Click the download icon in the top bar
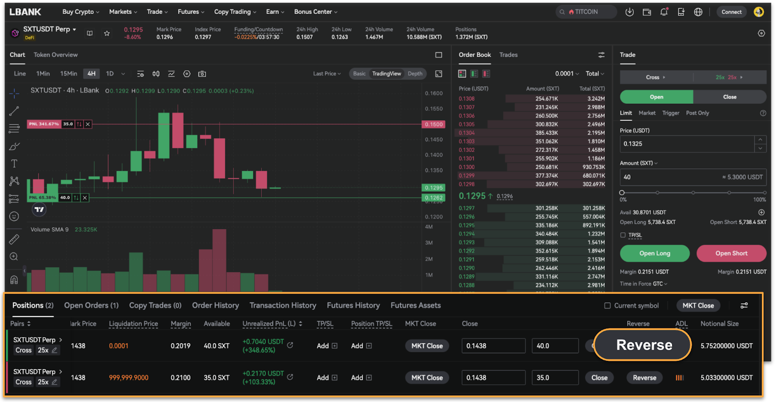 pos(630,12)
